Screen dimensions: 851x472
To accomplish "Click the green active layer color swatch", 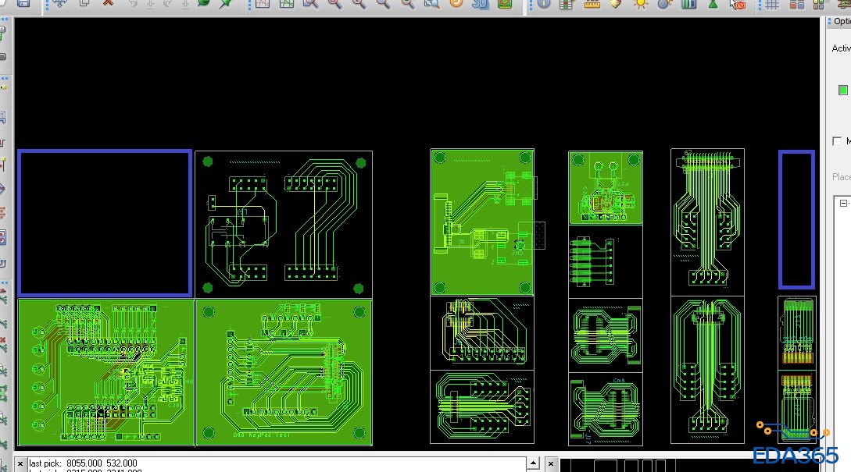I will (x=843, y=90).
